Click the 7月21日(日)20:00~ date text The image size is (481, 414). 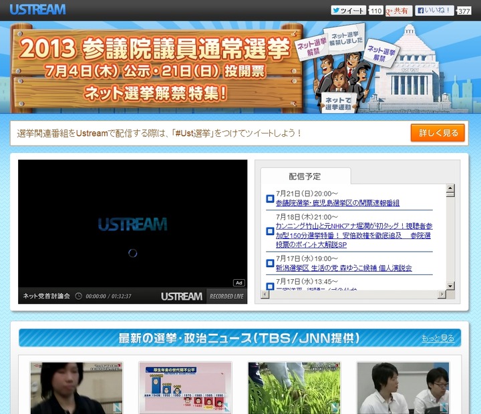pos(307,194)
